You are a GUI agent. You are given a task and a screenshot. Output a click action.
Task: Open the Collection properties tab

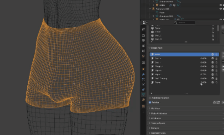click(x=143, y=63)
